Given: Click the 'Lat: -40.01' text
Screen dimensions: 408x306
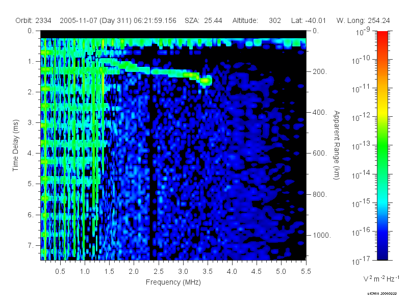Looking at the screenshot, I should [309, 20].
